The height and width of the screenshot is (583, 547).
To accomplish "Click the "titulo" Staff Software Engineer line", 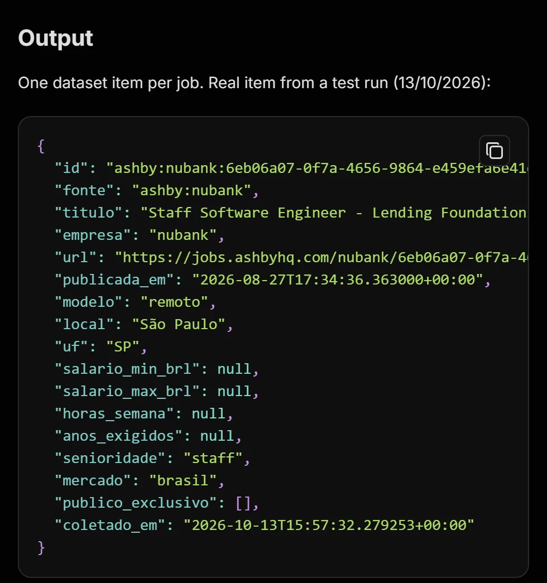I will [x=291, y=213].
